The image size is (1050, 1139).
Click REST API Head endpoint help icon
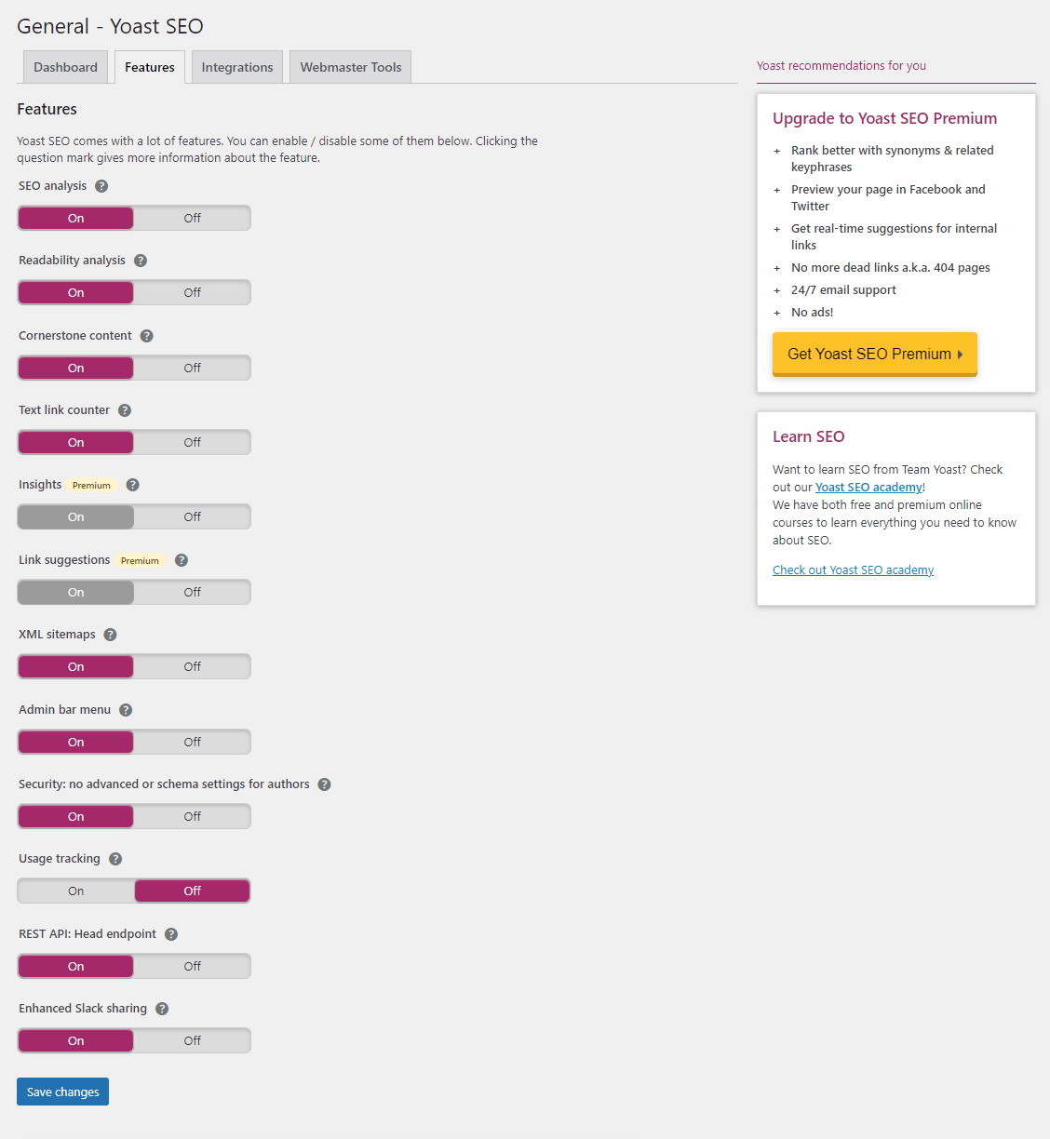click(171, 934)
